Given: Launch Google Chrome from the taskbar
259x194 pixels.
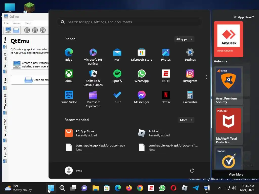Looking at the screenshot, I should (x=140, y=188).
